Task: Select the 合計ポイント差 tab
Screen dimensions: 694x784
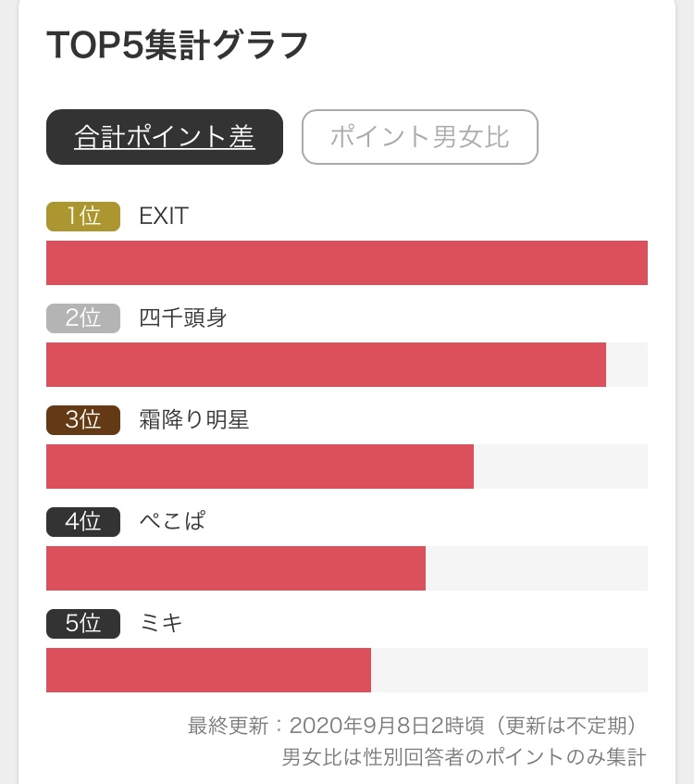Action: pos(165,137)
